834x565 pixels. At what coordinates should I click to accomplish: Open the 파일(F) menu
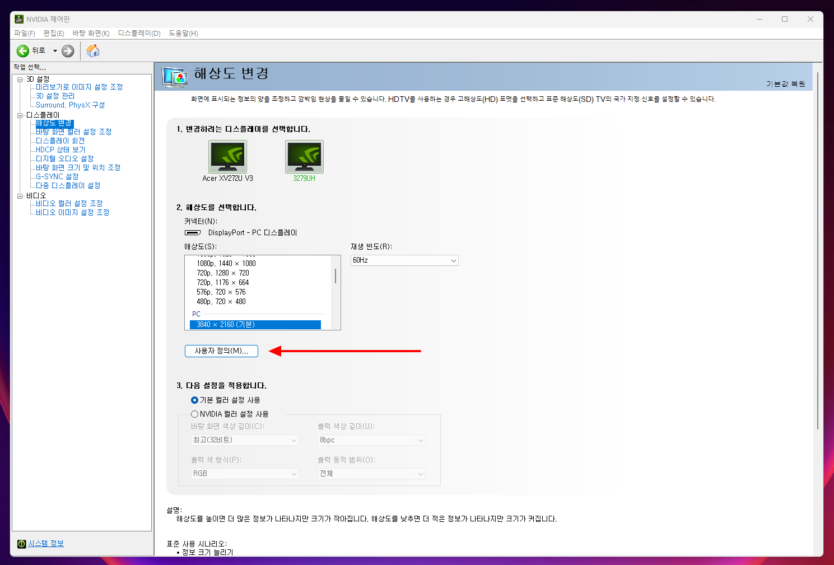25,34
